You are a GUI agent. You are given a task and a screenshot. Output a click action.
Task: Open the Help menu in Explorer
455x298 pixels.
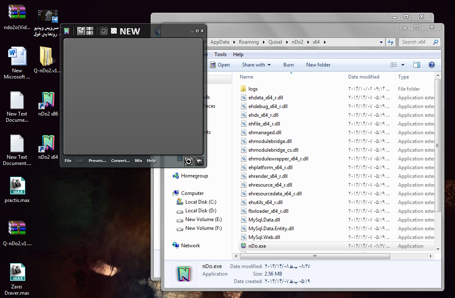click(x=238, y=54)
